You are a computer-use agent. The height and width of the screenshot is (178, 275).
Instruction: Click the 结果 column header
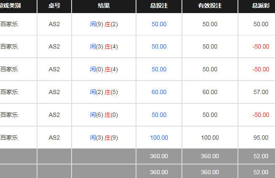(x=104, y=5)
